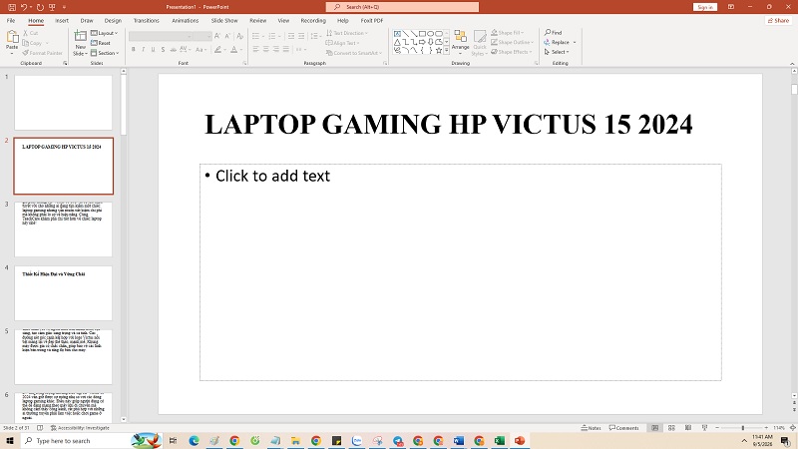
Task: Click the zoom percentage 114% value
Action: pos(779,428)
